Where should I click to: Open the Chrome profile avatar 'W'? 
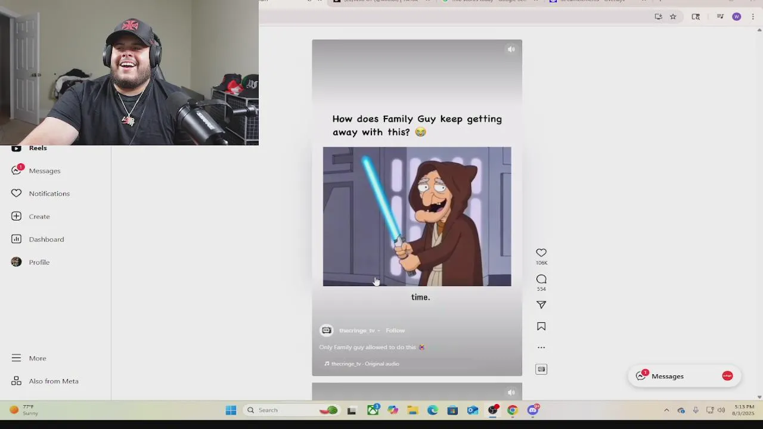(737, 17)
